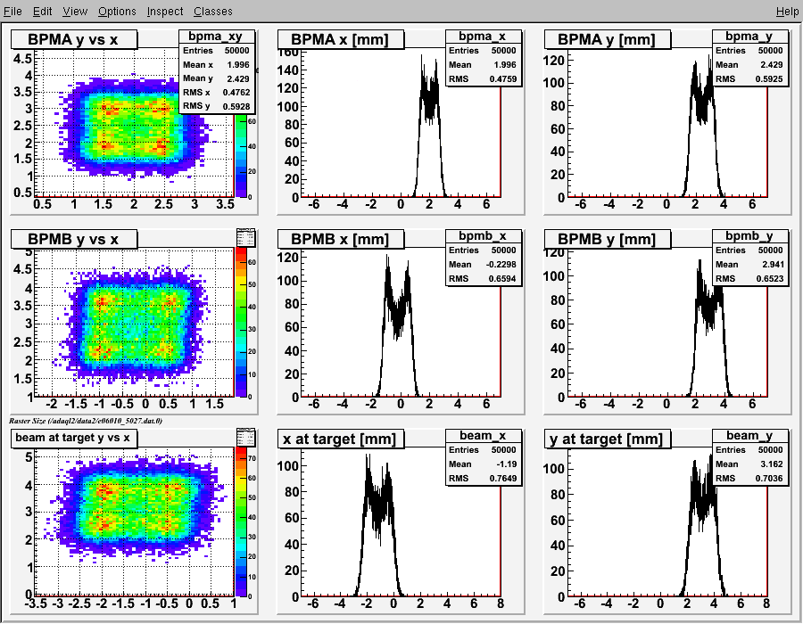Open the Classes menu
Viewport: 803px width, 624px height.
(x=212, y=12)
